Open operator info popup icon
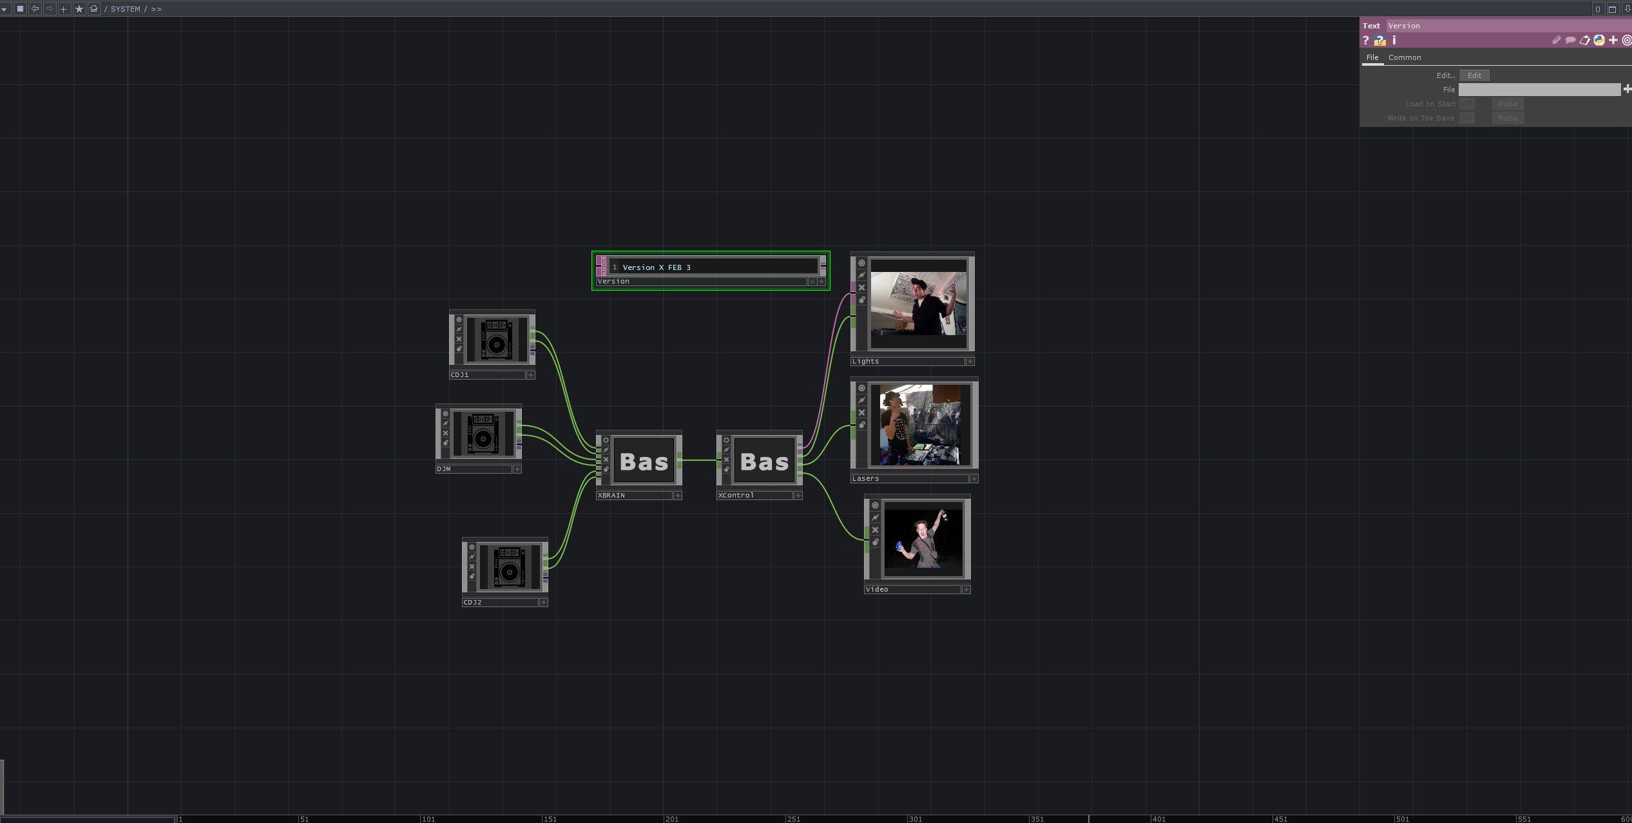This screenshot has width=1632, height=823. click(1394, 41)
